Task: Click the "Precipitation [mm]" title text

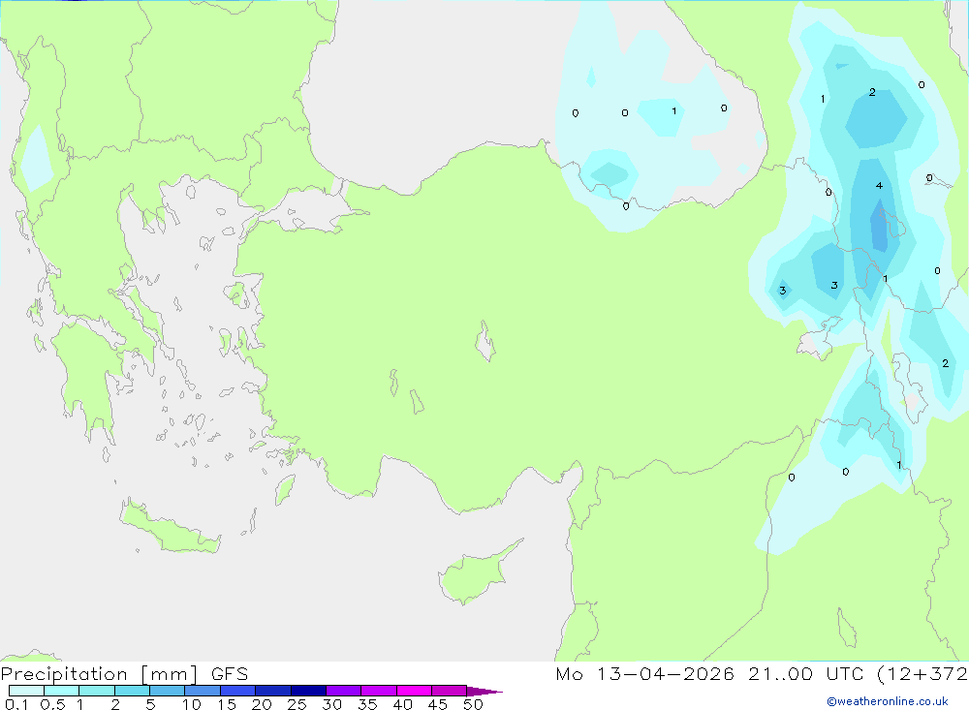Action: 100,674
